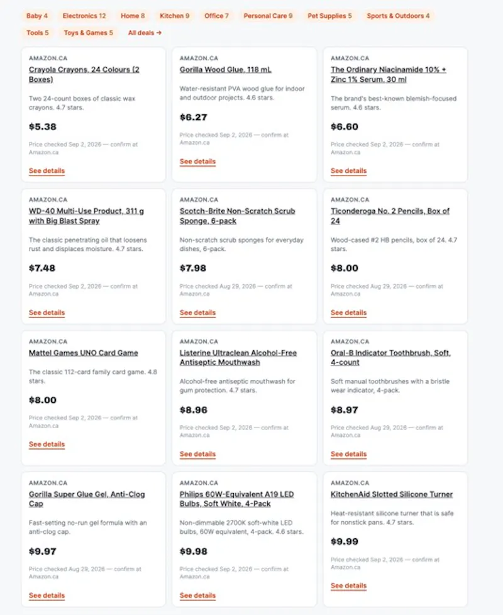Follow the All deals arrow link
Screen dimensions: 503x615
click(x=145, y=33)
